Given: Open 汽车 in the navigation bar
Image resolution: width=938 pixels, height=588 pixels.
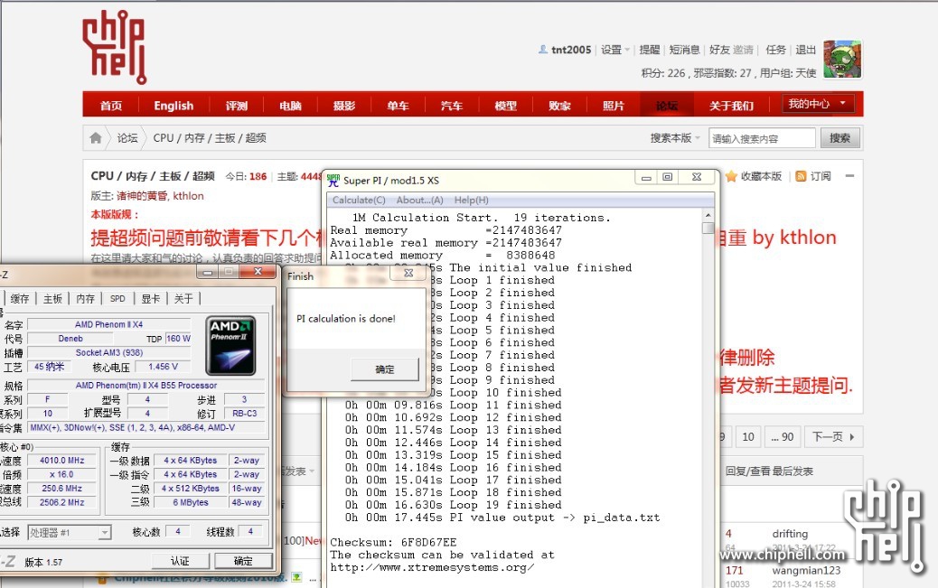Looking at the screenshot, I should [x=452, y=106].
